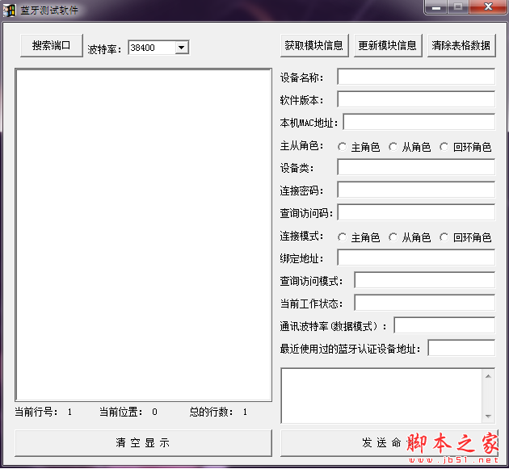The height and width of the screenshot is (469, 509).
Task: Click 更新模块信息 button
Action: click(x=388, y=45)
